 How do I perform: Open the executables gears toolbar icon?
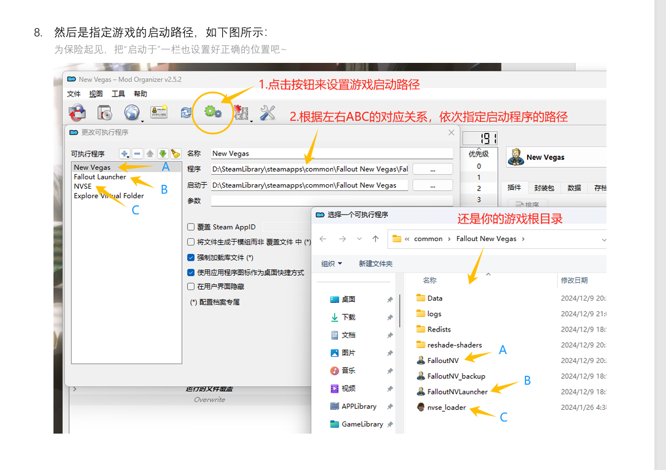[x=213, y=112]
